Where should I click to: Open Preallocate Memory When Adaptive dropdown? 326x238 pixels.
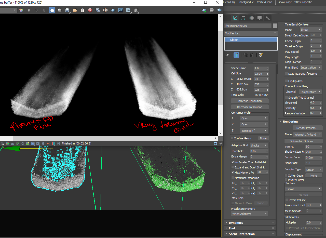coord(250,214)
